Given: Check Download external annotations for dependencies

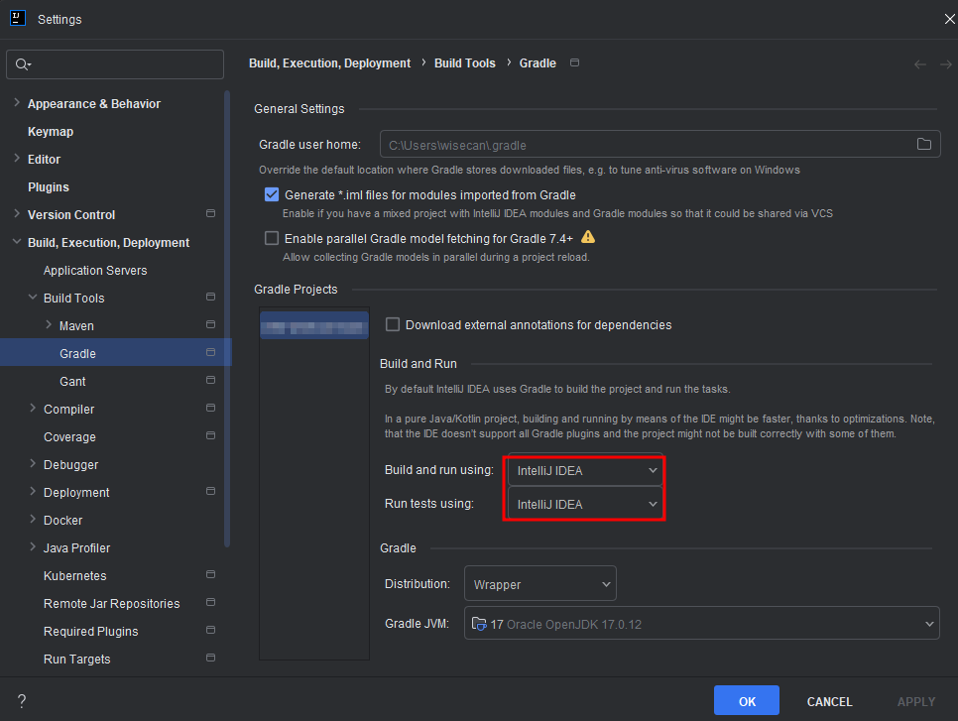Looking at the screenshot, I should click(x=393, y=324).
